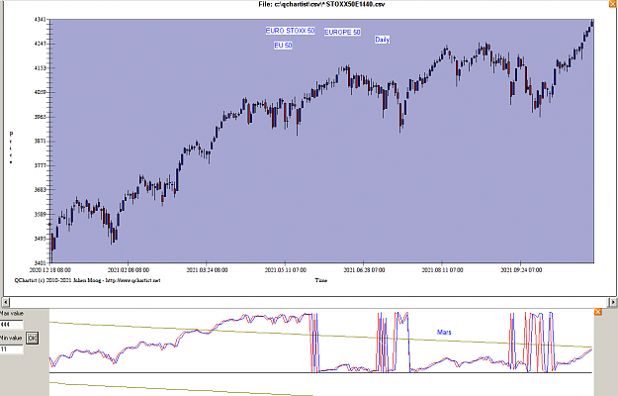Click the 2021.03.24 08:00 time axis label
The image size is (618, 396).
(x=207, y=270)
